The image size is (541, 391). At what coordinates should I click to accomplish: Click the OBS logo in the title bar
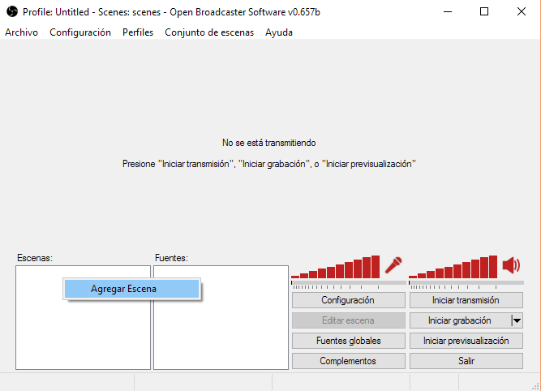12,11
